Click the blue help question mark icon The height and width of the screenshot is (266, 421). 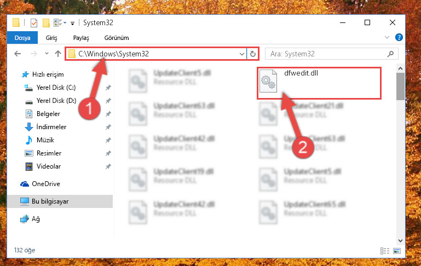click(x=399, y=37)
